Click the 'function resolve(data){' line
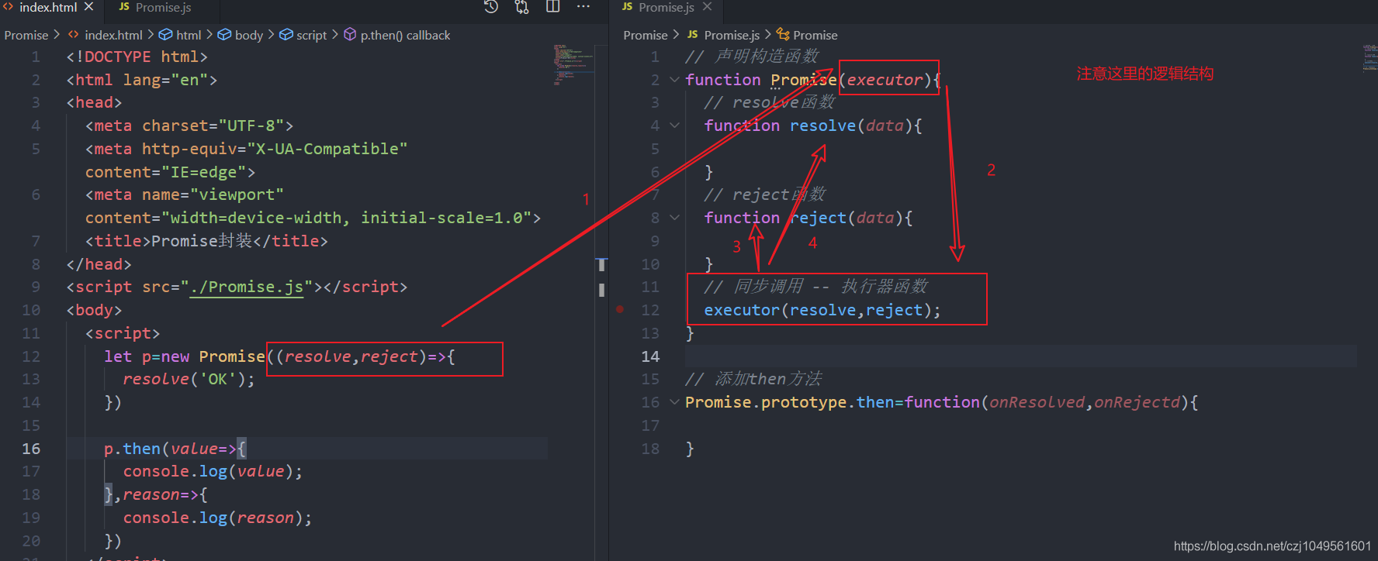The height and width of the screenshot is (561, 1378). [813, 126]
